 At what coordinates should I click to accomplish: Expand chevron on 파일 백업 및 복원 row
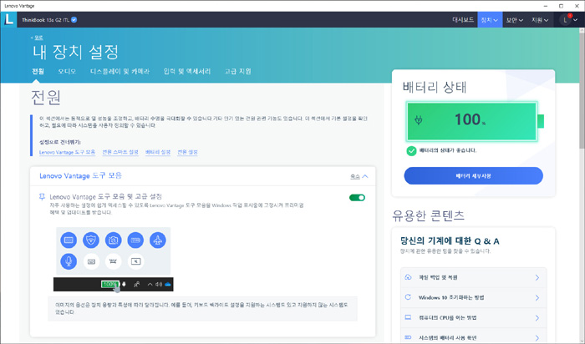click(537, 277)
